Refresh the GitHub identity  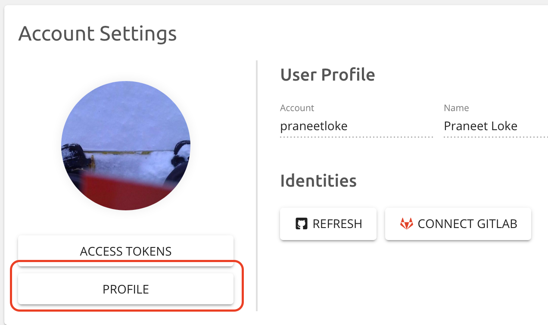point(328,224)
